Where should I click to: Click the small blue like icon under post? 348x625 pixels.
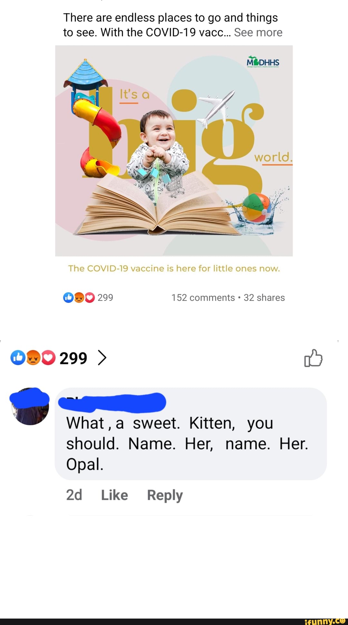click(68, 297)
